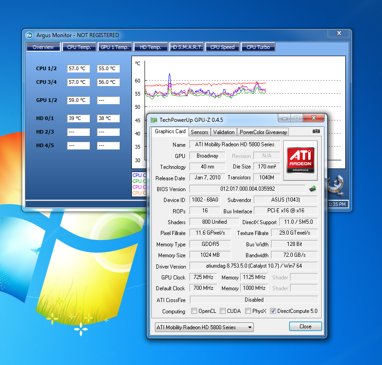Open the CPU Speed tab
This screenshot has height=365, width=382.
(222, 47)
